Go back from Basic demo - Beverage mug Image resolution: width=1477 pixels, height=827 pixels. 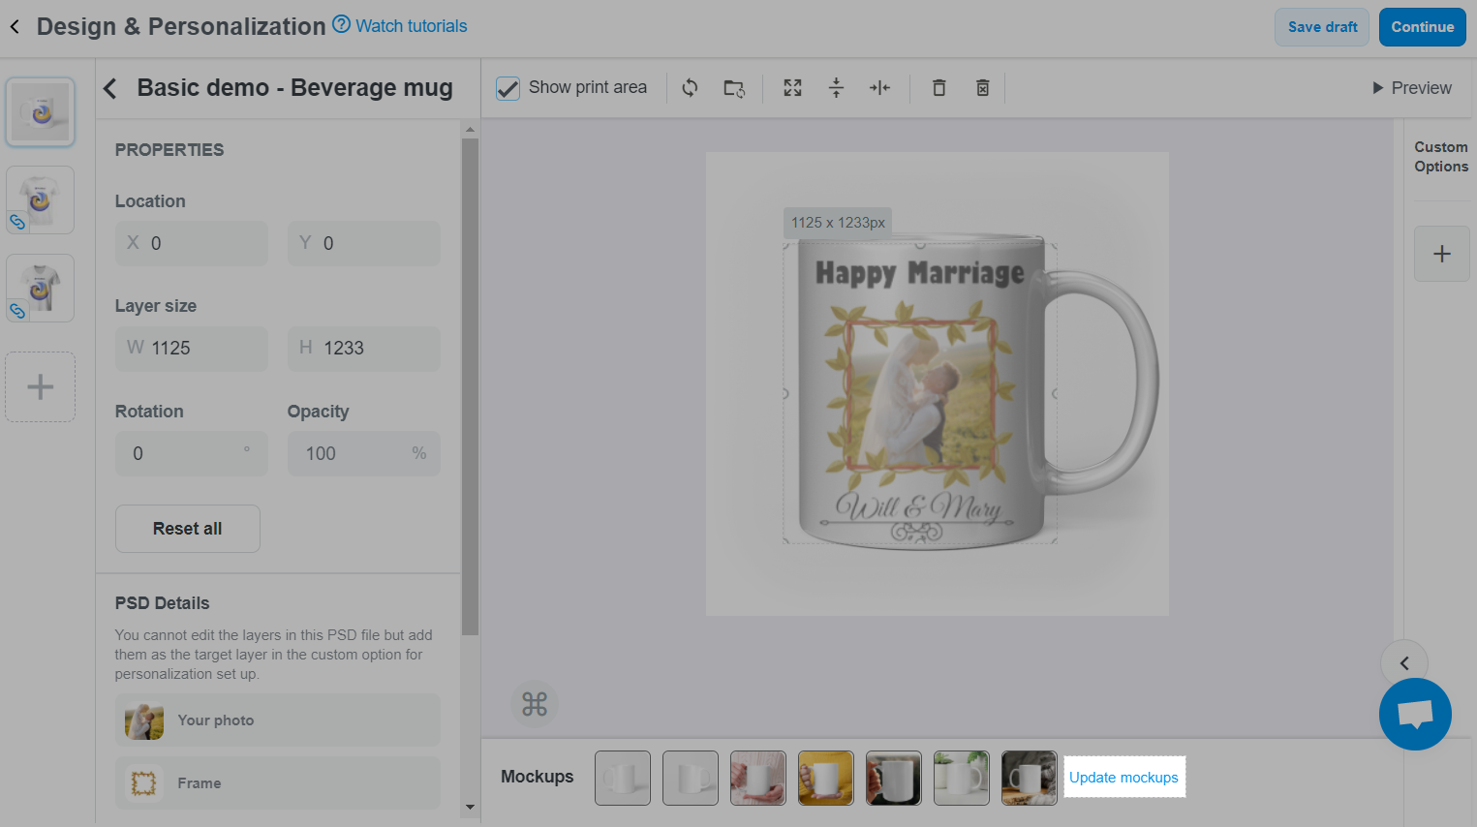tap(110, 88)
